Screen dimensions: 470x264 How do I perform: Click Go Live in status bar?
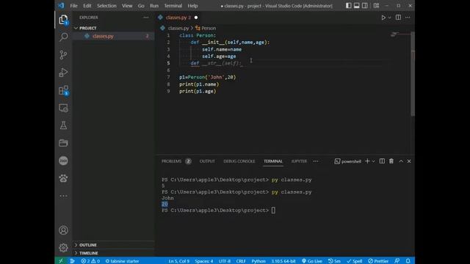click(x=312, y=261)
